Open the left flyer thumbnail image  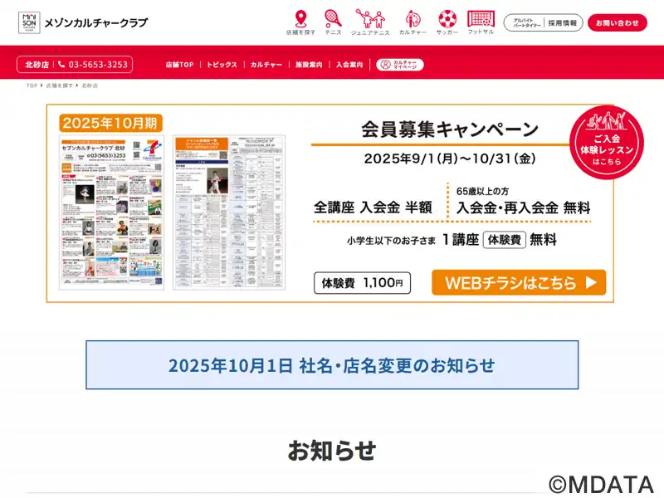click(x=112, y=212)
